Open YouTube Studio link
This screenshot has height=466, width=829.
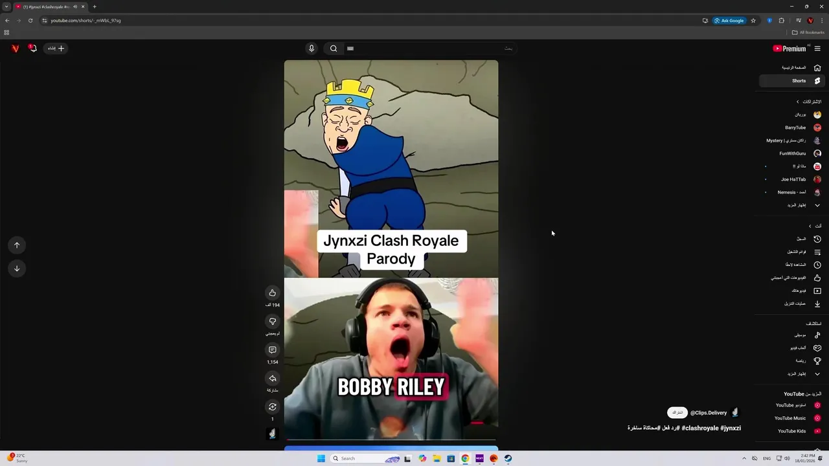(791, 405)
